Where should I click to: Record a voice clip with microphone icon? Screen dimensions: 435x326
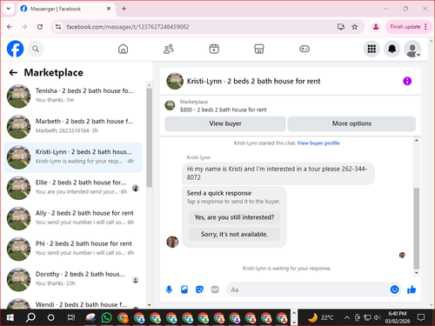pyautogui.click(x=169, y=289)
